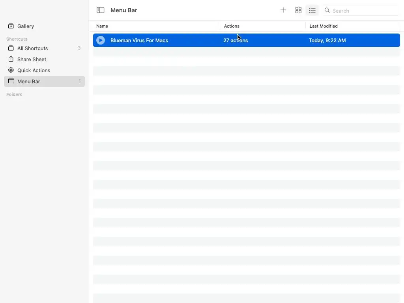The height and width of the screenshot is (303, 404).
Task: Select the Quick Actions gear icon
Action: tap(11, 70)
